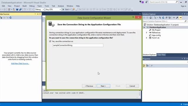Viewport: 188px width, 106px height.
Task: Switch to Class View tab
Action: (161, 55)
